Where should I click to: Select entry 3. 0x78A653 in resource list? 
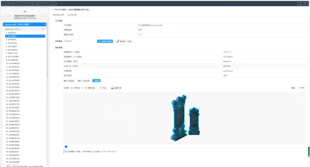coord(25,39)
